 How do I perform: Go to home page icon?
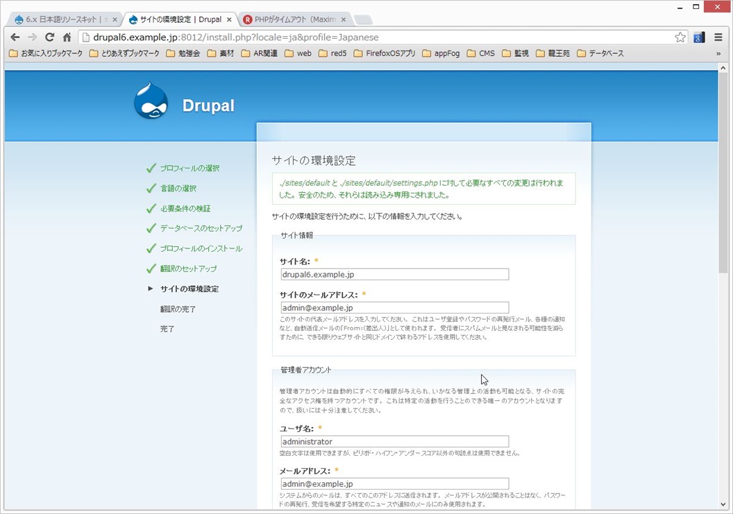pos(67,37)
